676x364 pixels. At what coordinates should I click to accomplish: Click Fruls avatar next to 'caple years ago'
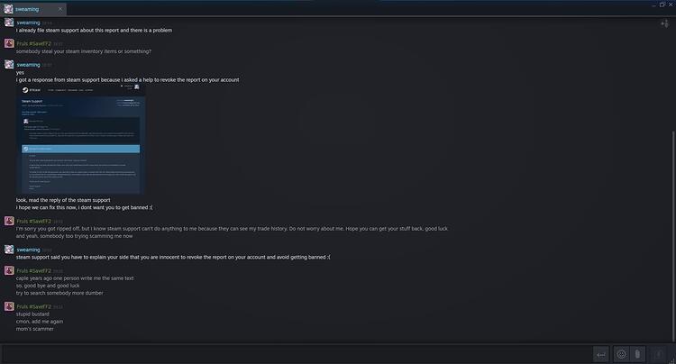[9, 270]
